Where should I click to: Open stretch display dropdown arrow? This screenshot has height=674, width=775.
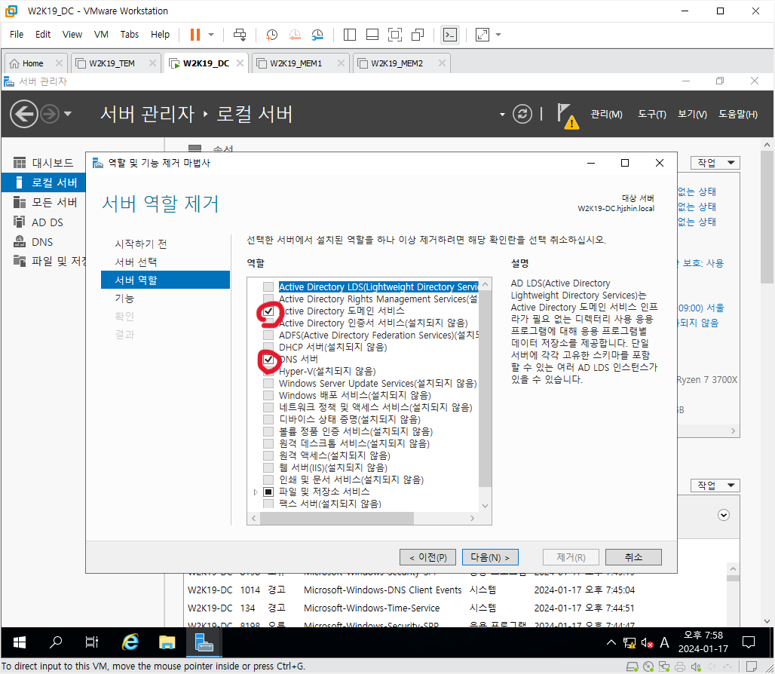point(498,35)
